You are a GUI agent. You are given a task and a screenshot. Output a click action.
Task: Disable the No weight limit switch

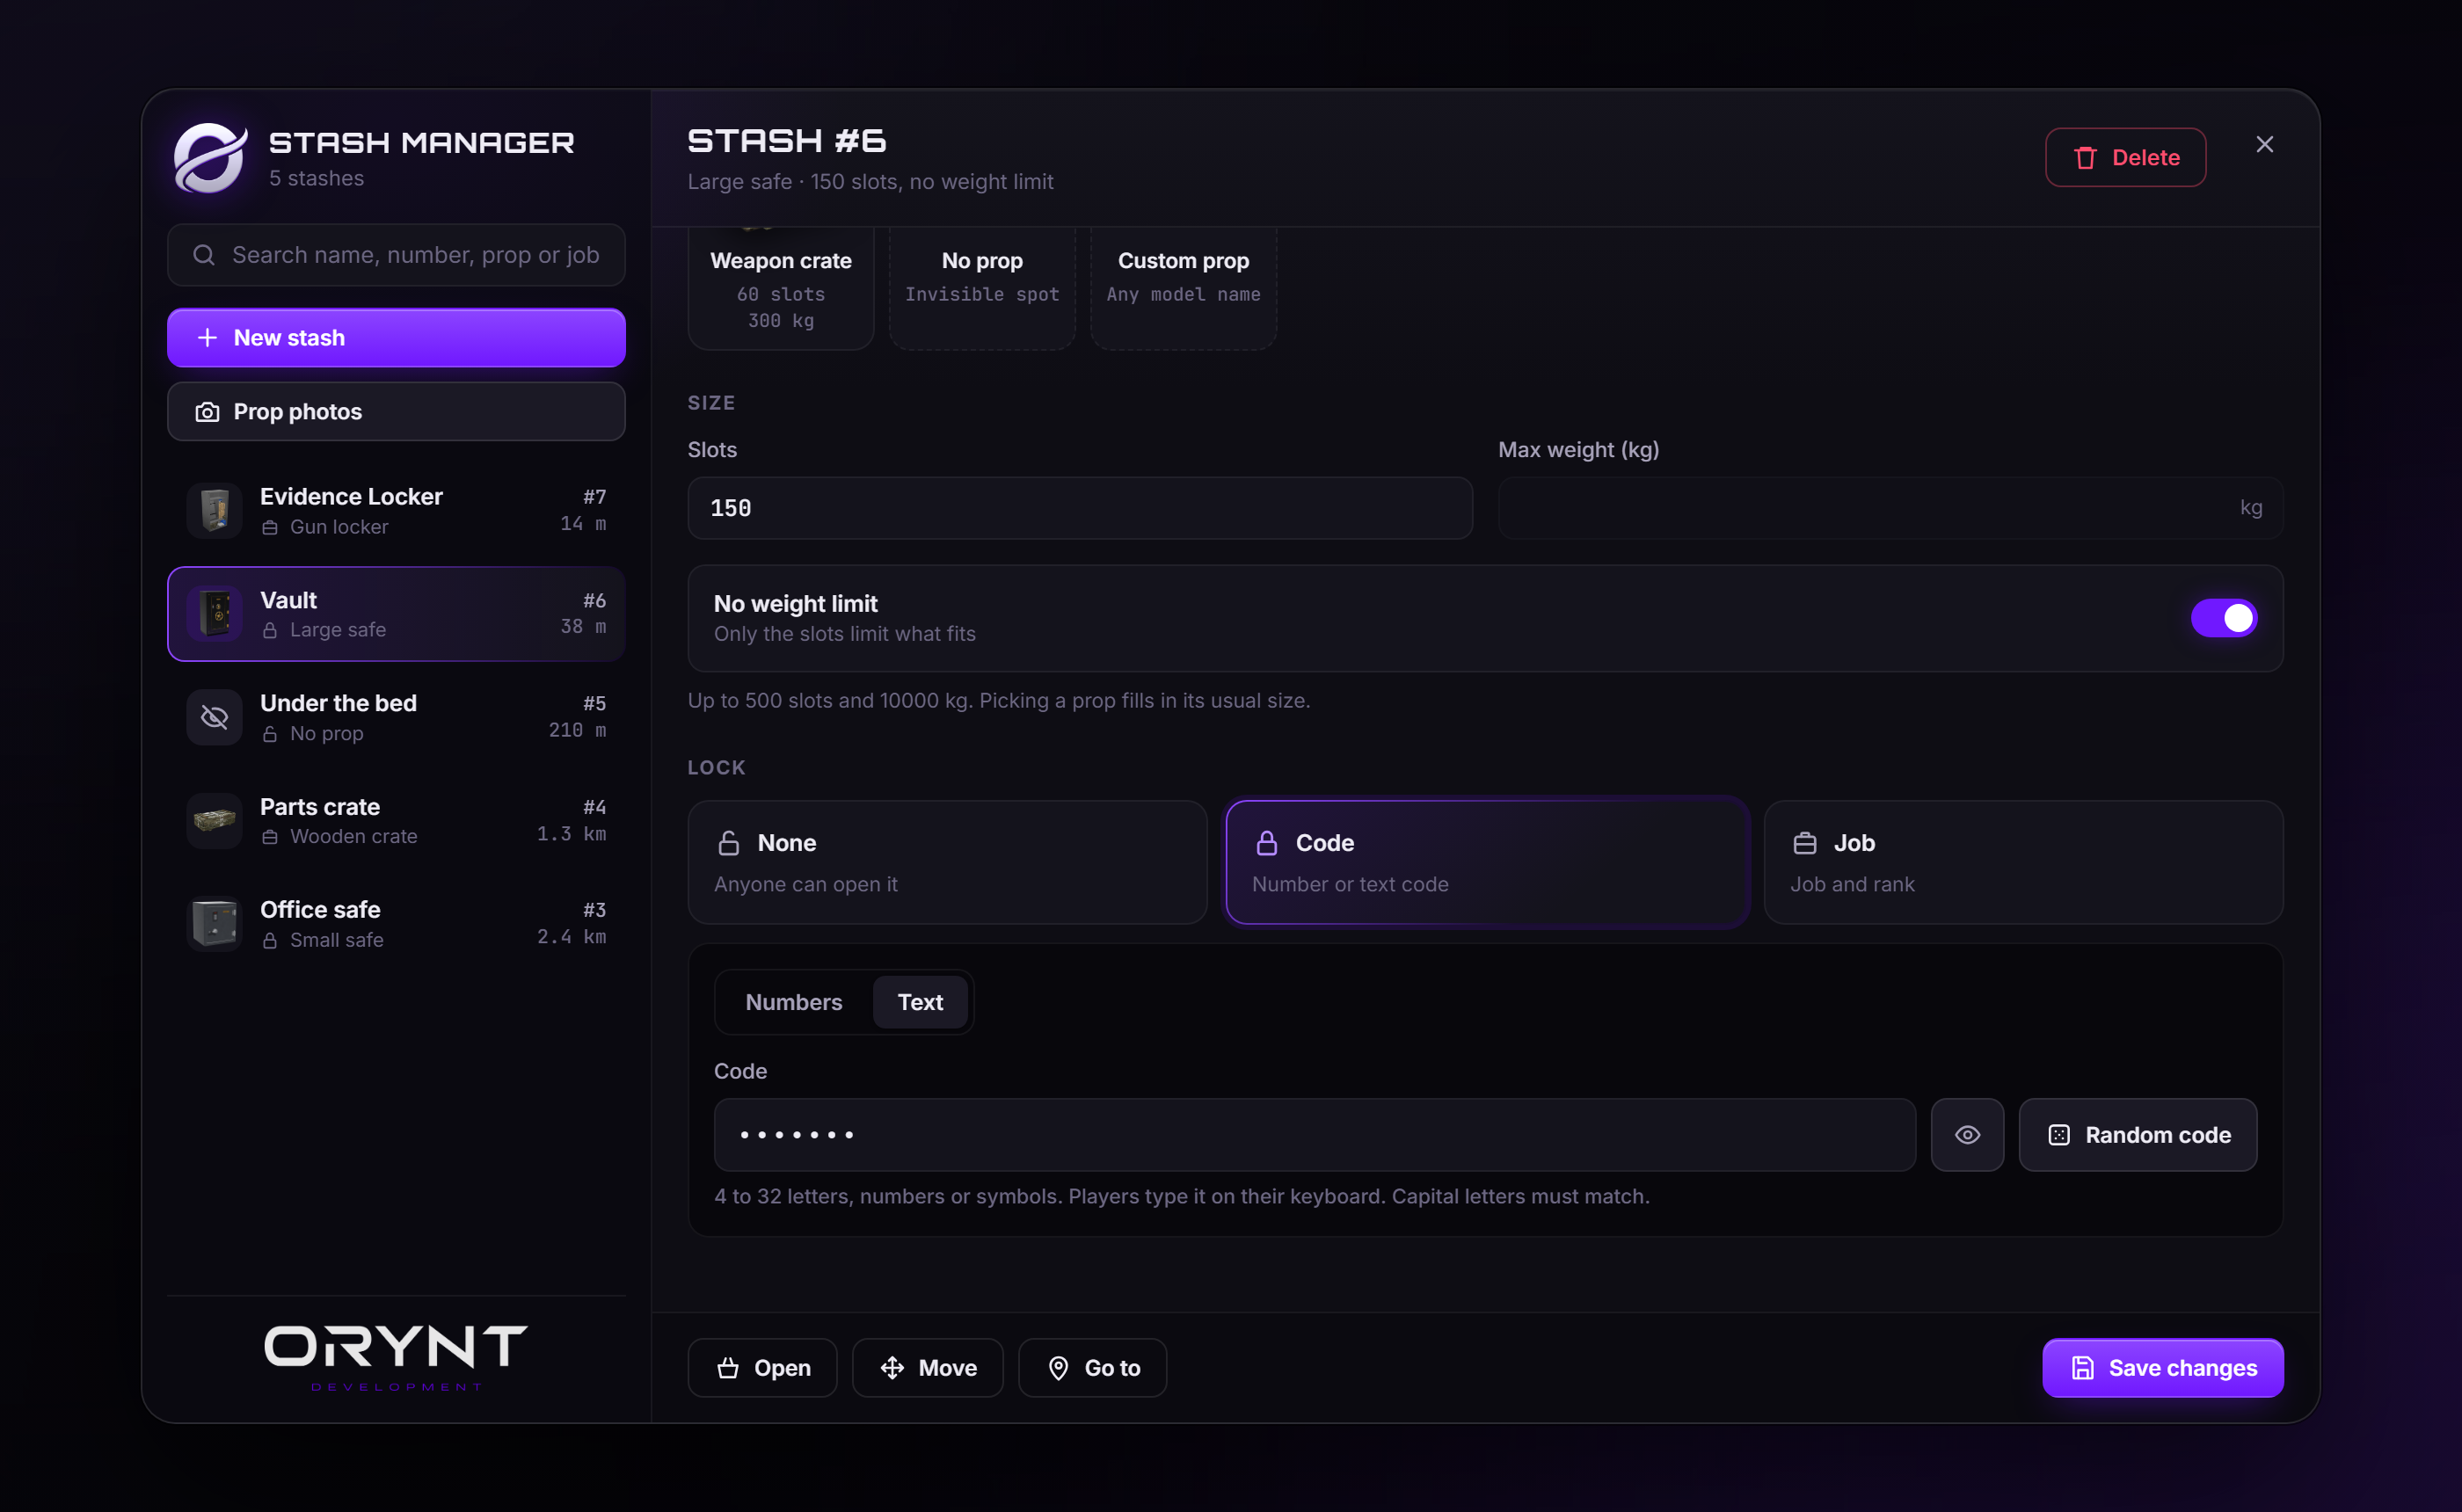click(x=2224, y=618)
